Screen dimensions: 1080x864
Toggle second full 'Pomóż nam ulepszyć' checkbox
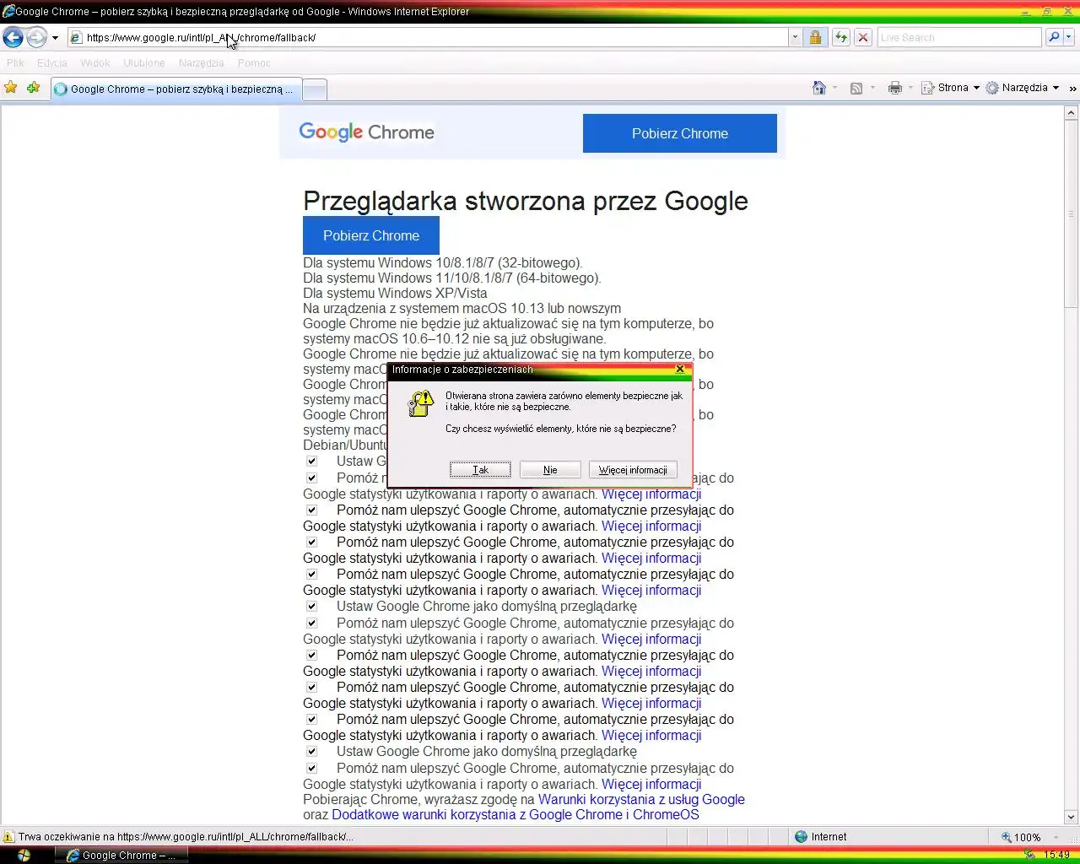[x=311, y=543]
